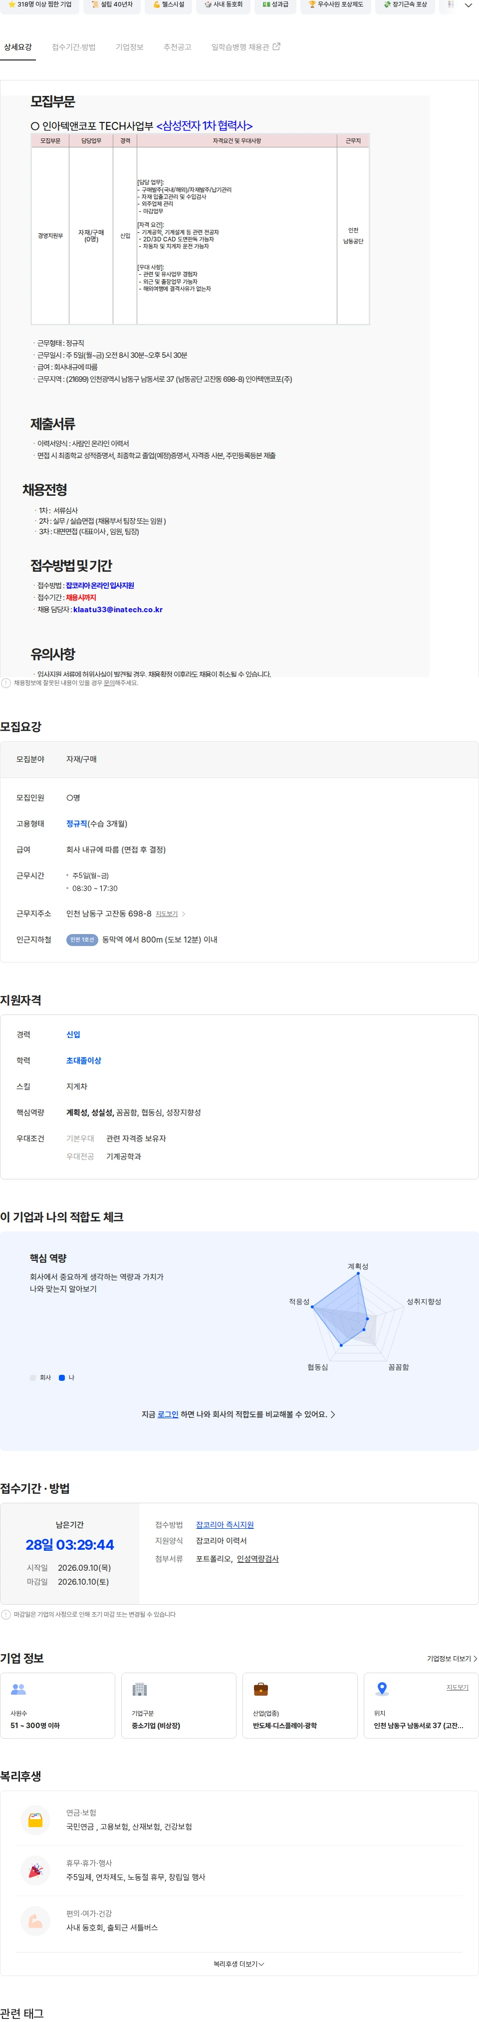Click the 정규직 employment type link
The height and width of the screenshot is (2022, 479).
point(77,824)
